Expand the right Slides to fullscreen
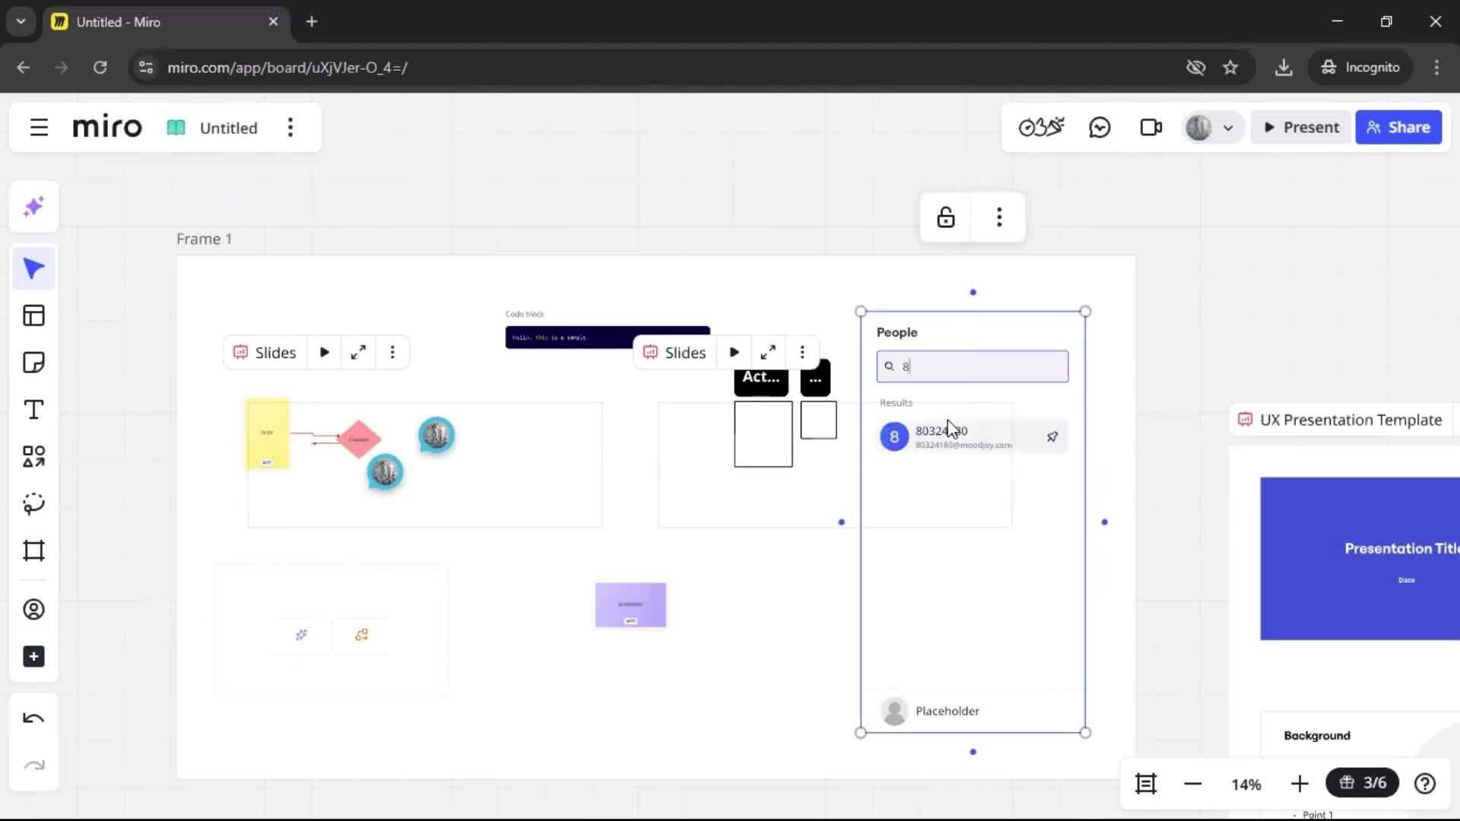The width and height of the screenshot is (1460, 821). point(768,352)
